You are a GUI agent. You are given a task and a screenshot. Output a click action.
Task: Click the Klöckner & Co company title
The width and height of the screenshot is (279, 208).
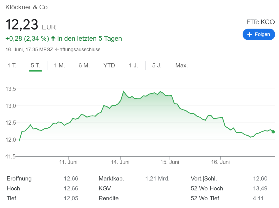coord(26,7)
